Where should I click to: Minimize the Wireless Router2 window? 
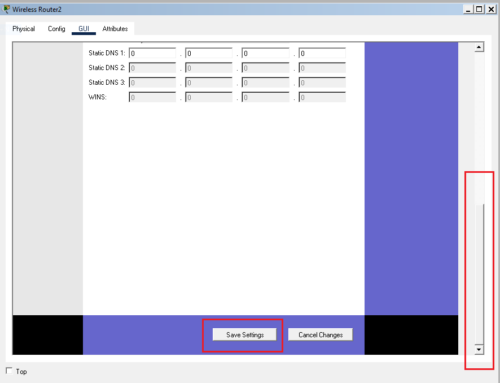(468, 9)
